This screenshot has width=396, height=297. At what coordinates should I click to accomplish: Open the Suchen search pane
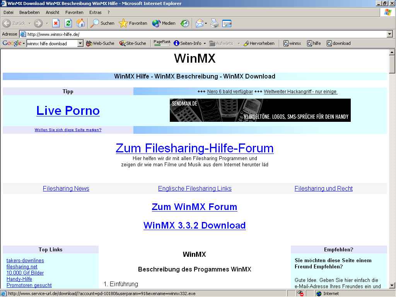pos(102,23)
